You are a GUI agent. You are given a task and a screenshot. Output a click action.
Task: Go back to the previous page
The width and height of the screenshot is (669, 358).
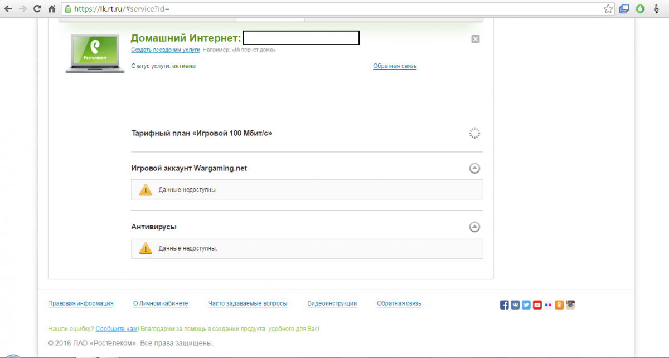coord(8,9)
